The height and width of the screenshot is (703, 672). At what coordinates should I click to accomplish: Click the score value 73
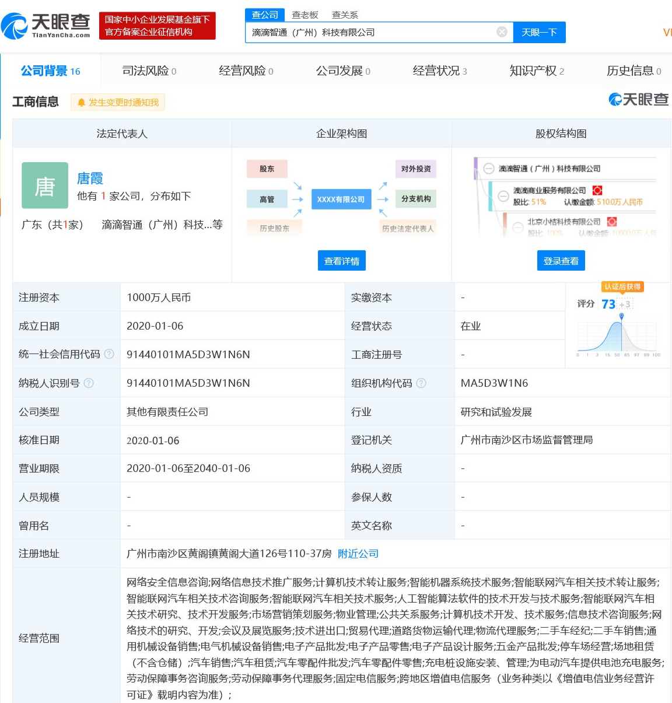pos(608,304)
